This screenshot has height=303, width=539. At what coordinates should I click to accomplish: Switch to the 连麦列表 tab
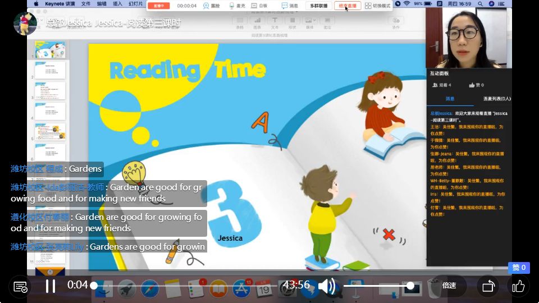(x=497, y=99)
